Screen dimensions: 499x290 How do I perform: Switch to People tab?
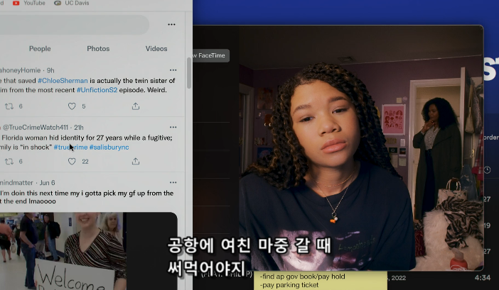40,48
